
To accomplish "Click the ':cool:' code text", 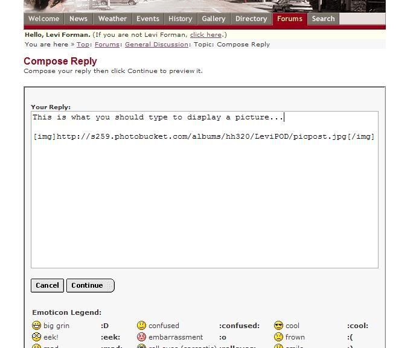I will point(357,326).
